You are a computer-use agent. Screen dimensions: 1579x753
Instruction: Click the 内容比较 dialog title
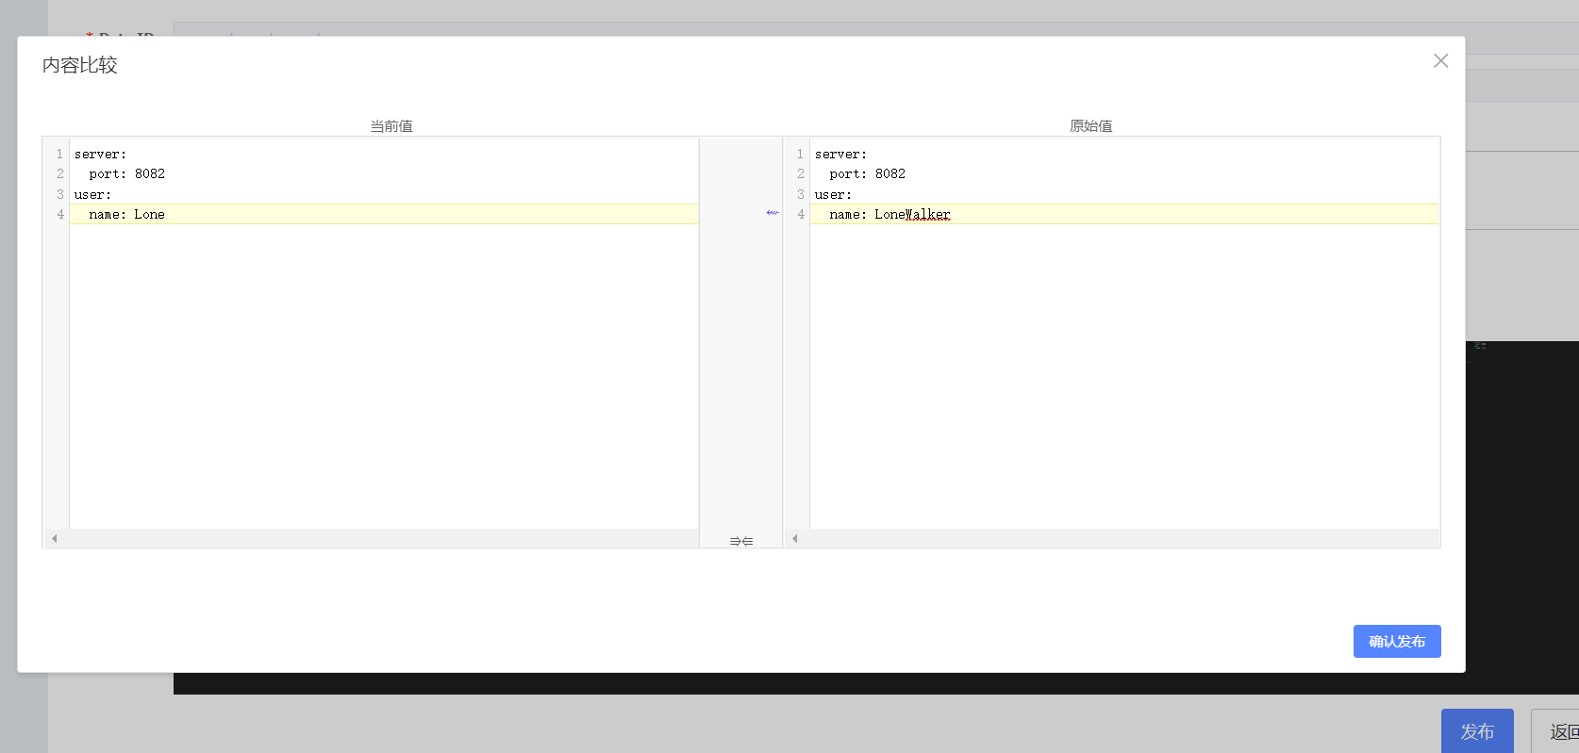pos(80,65)
